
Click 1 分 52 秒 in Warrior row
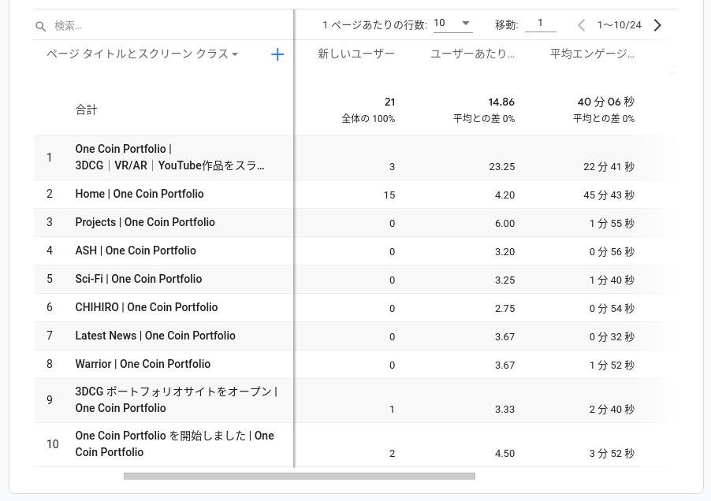click(x=612, y=365)
